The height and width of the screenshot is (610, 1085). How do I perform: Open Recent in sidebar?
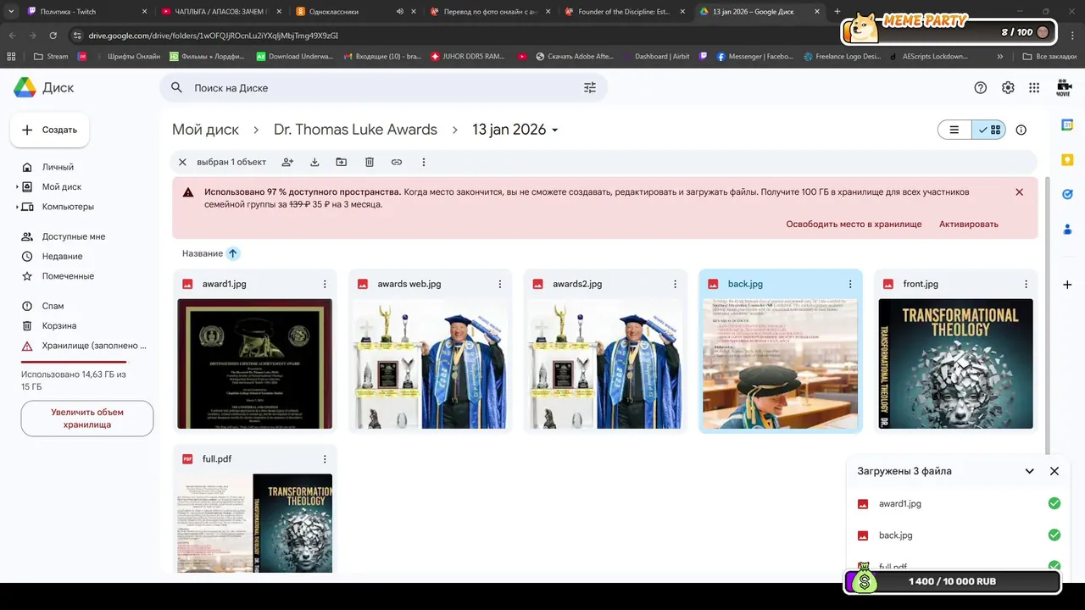62,256
